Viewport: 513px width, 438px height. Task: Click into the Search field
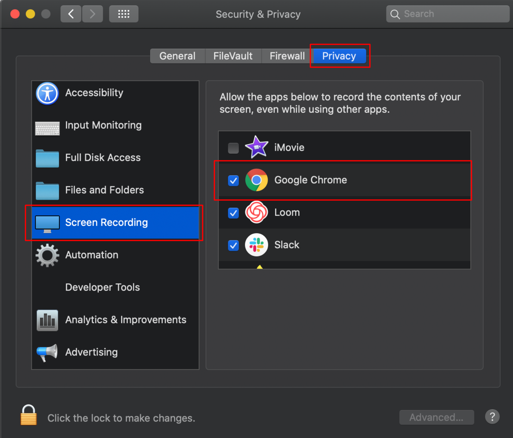pyautogui.click(x=448, y=14)
